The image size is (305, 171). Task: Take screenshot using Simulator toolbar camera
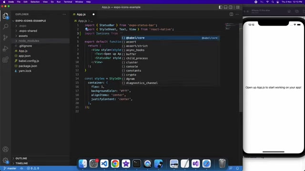[296, 11]
